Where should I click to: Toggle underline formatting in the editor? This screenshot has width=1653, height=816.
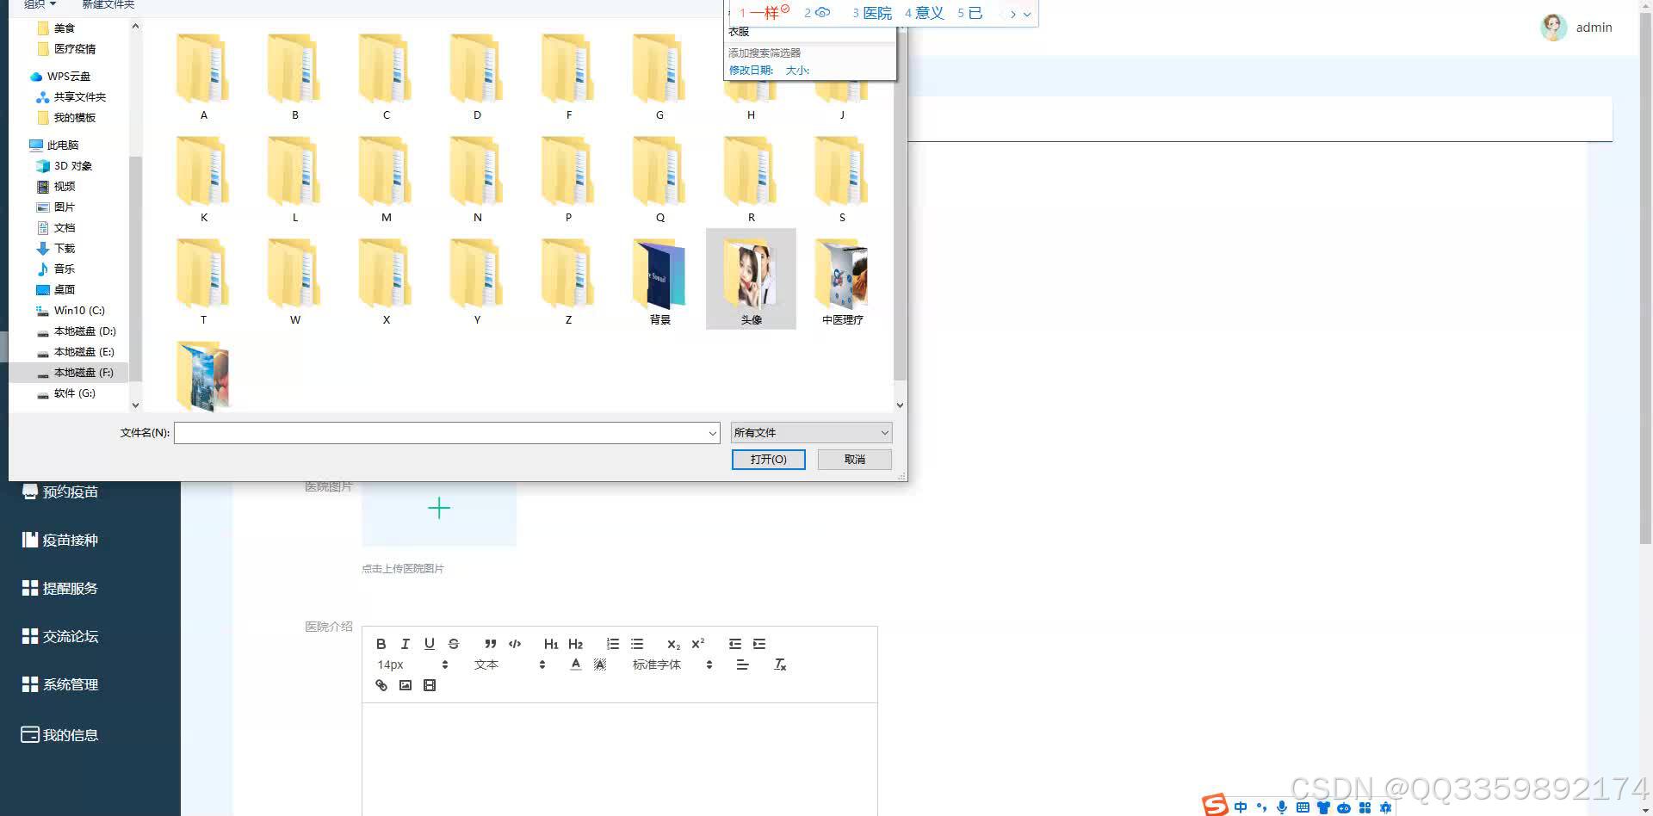point(430,644)
